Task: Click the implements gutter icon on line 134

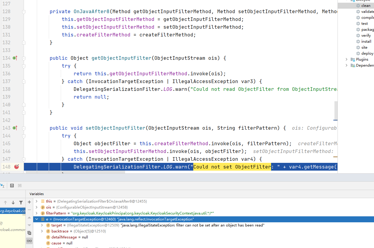Action: 15,58
